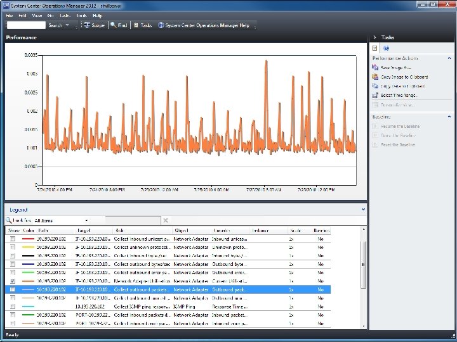
Task: Sort legend by Scale column header
Action: (x=296, y=231)
